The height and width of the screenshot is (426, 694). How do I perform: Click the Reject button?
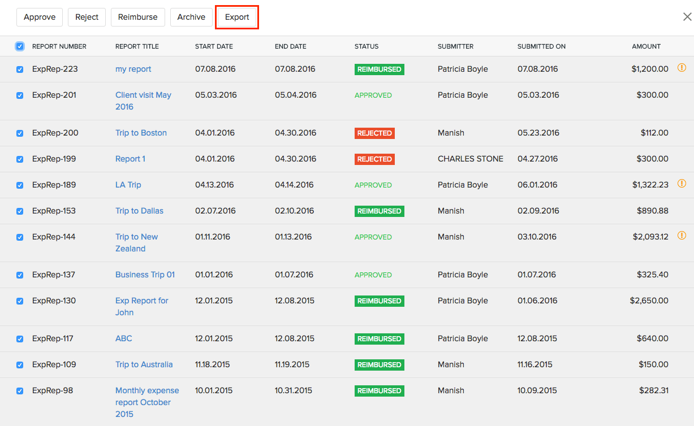tap(87, 17)
